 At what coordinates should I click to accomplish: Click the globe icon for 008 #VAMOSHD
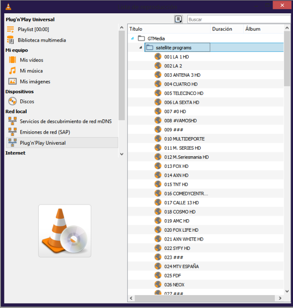click(158, 120)
